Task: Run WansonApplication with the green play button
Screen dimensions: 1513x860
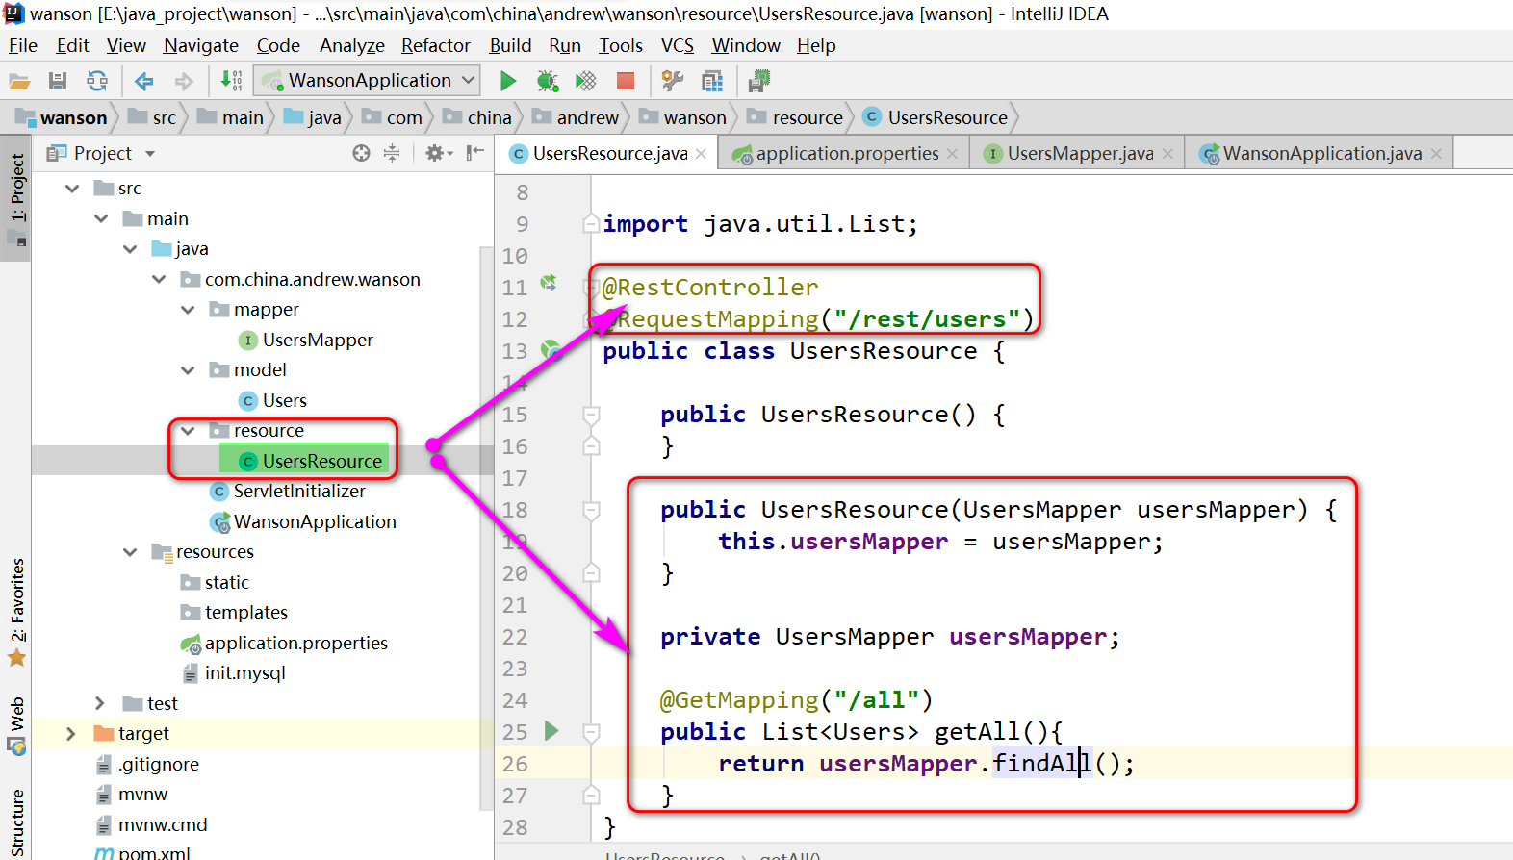Action: [x=508, y=82]
